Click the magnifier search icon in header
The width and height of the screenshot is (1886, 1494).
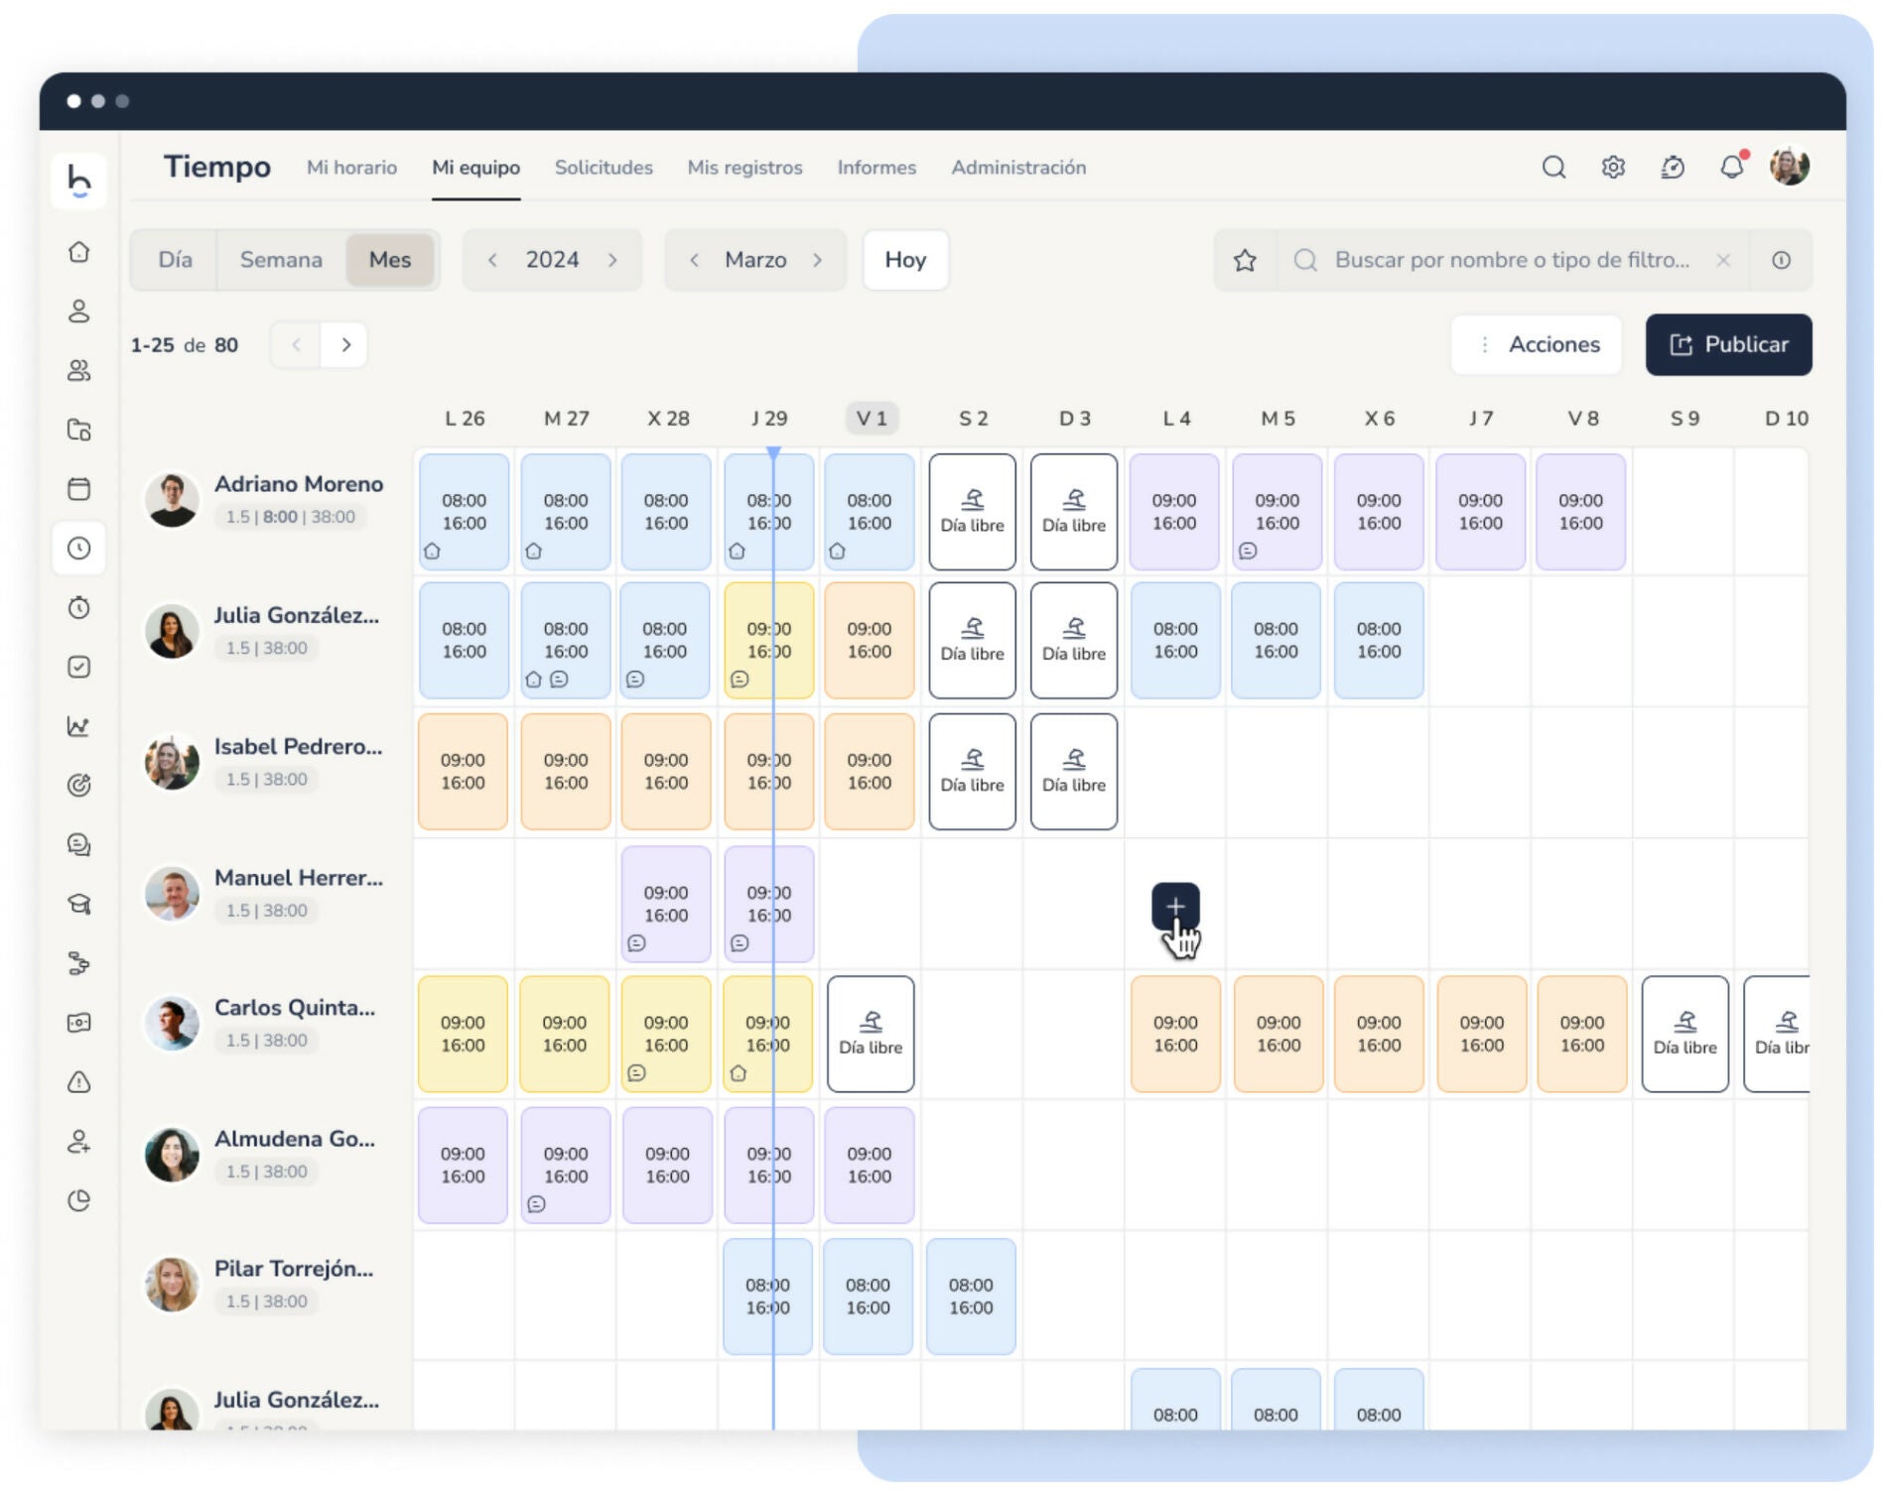click(1553, 167)
